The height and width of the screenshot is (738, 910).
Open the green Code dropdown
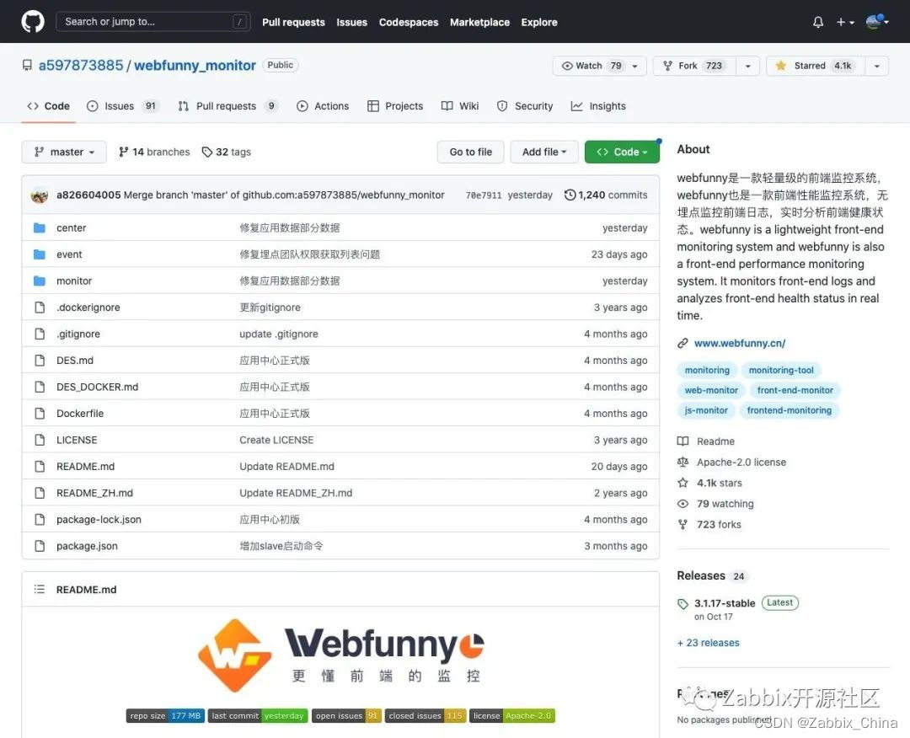pos(622,152)
